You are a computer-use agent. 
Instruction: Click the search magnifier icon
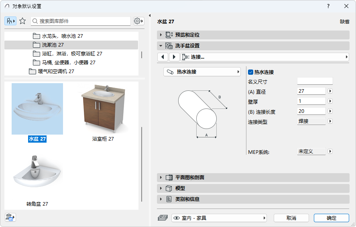pyautogui.click(x=35, y=21)
